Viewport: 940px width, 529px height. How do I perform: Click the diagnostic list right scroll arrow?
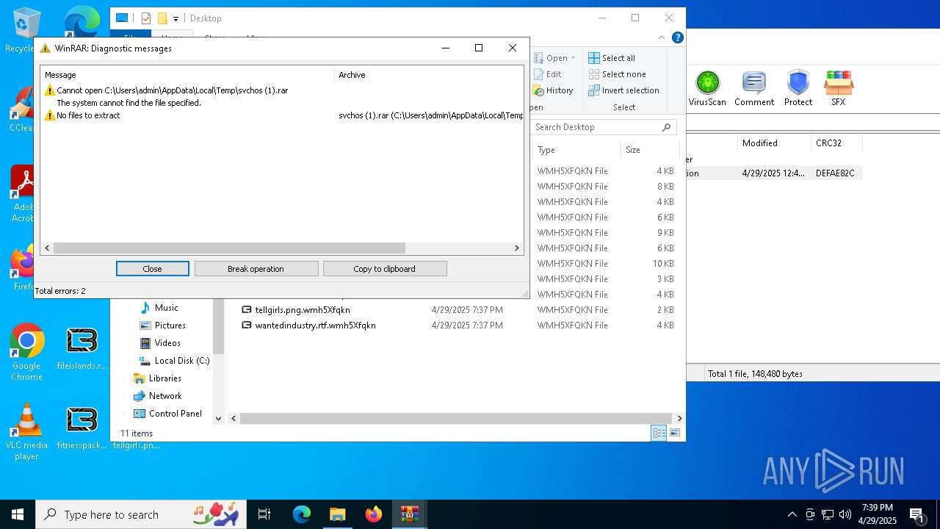[x=516, y=248]
